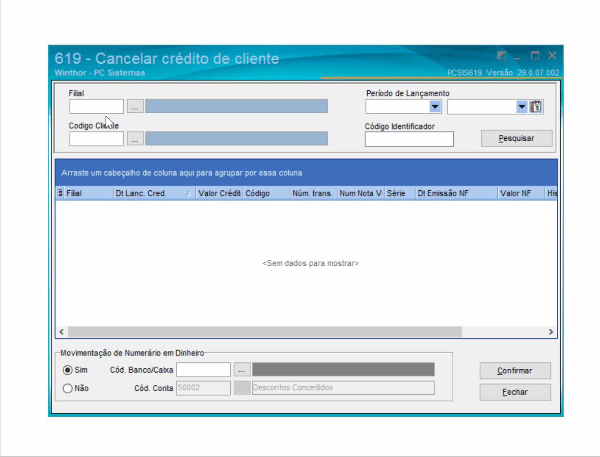The image size is (600, 457).
Task: Click the Codigo Cliente name display field
Action: tap(237, 139)
